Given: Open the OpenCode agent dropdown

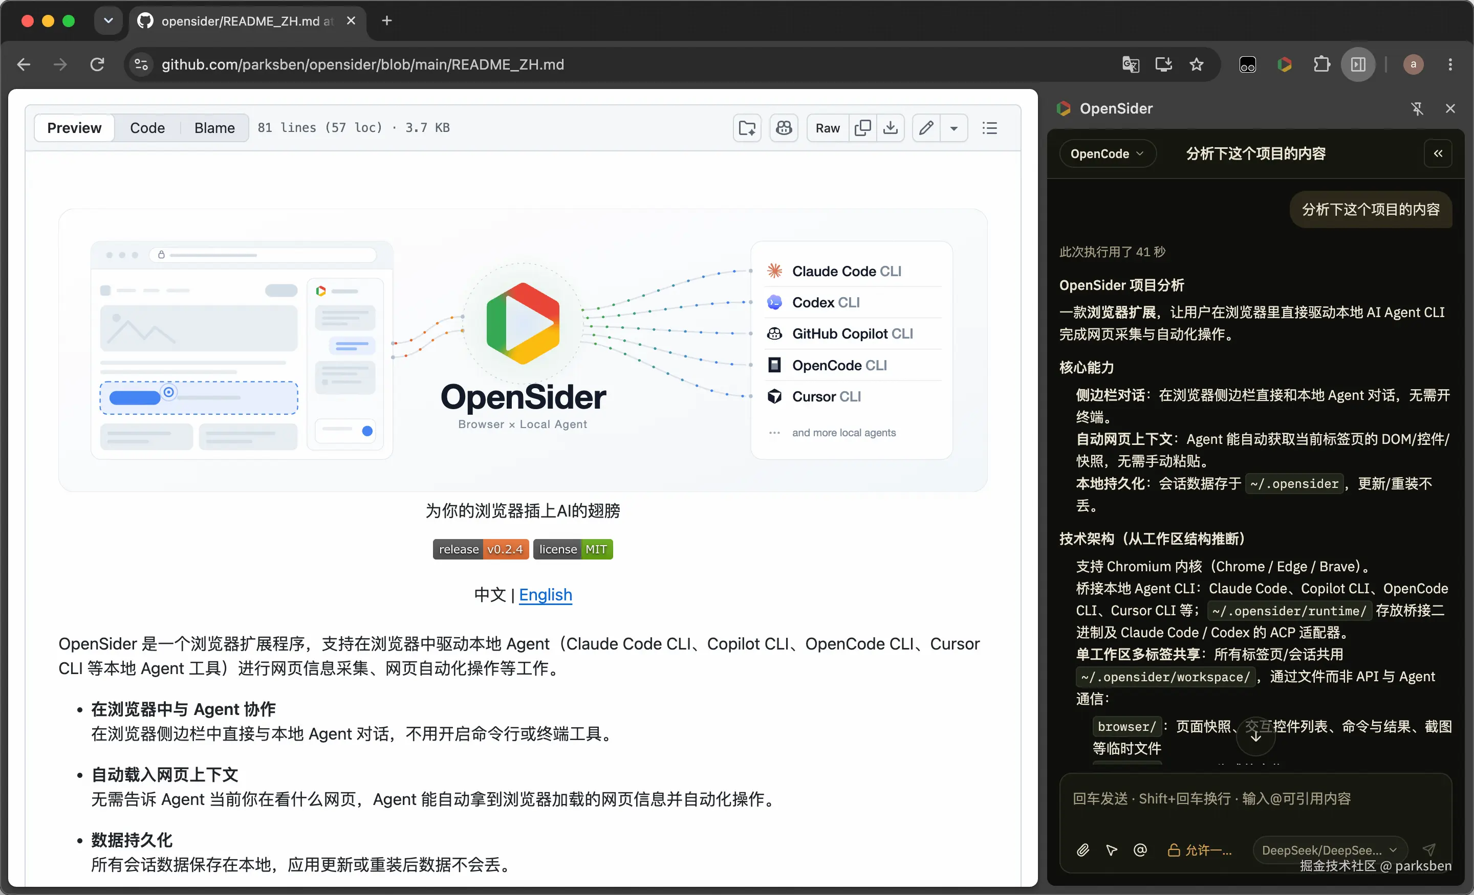Looking at the screenshot, I should [1108, 153].
